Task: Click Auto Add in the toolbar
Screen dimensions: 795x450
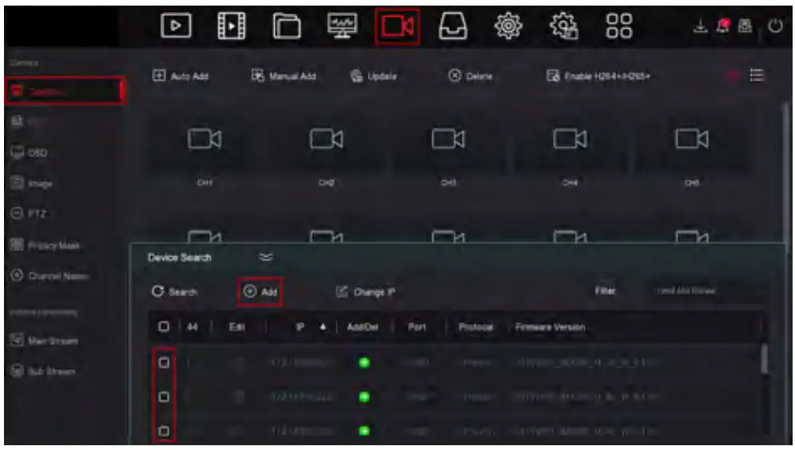Action: pos(181,76)
